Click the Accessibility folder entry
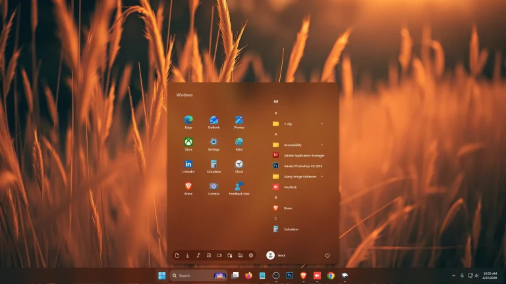 (298, 145)
